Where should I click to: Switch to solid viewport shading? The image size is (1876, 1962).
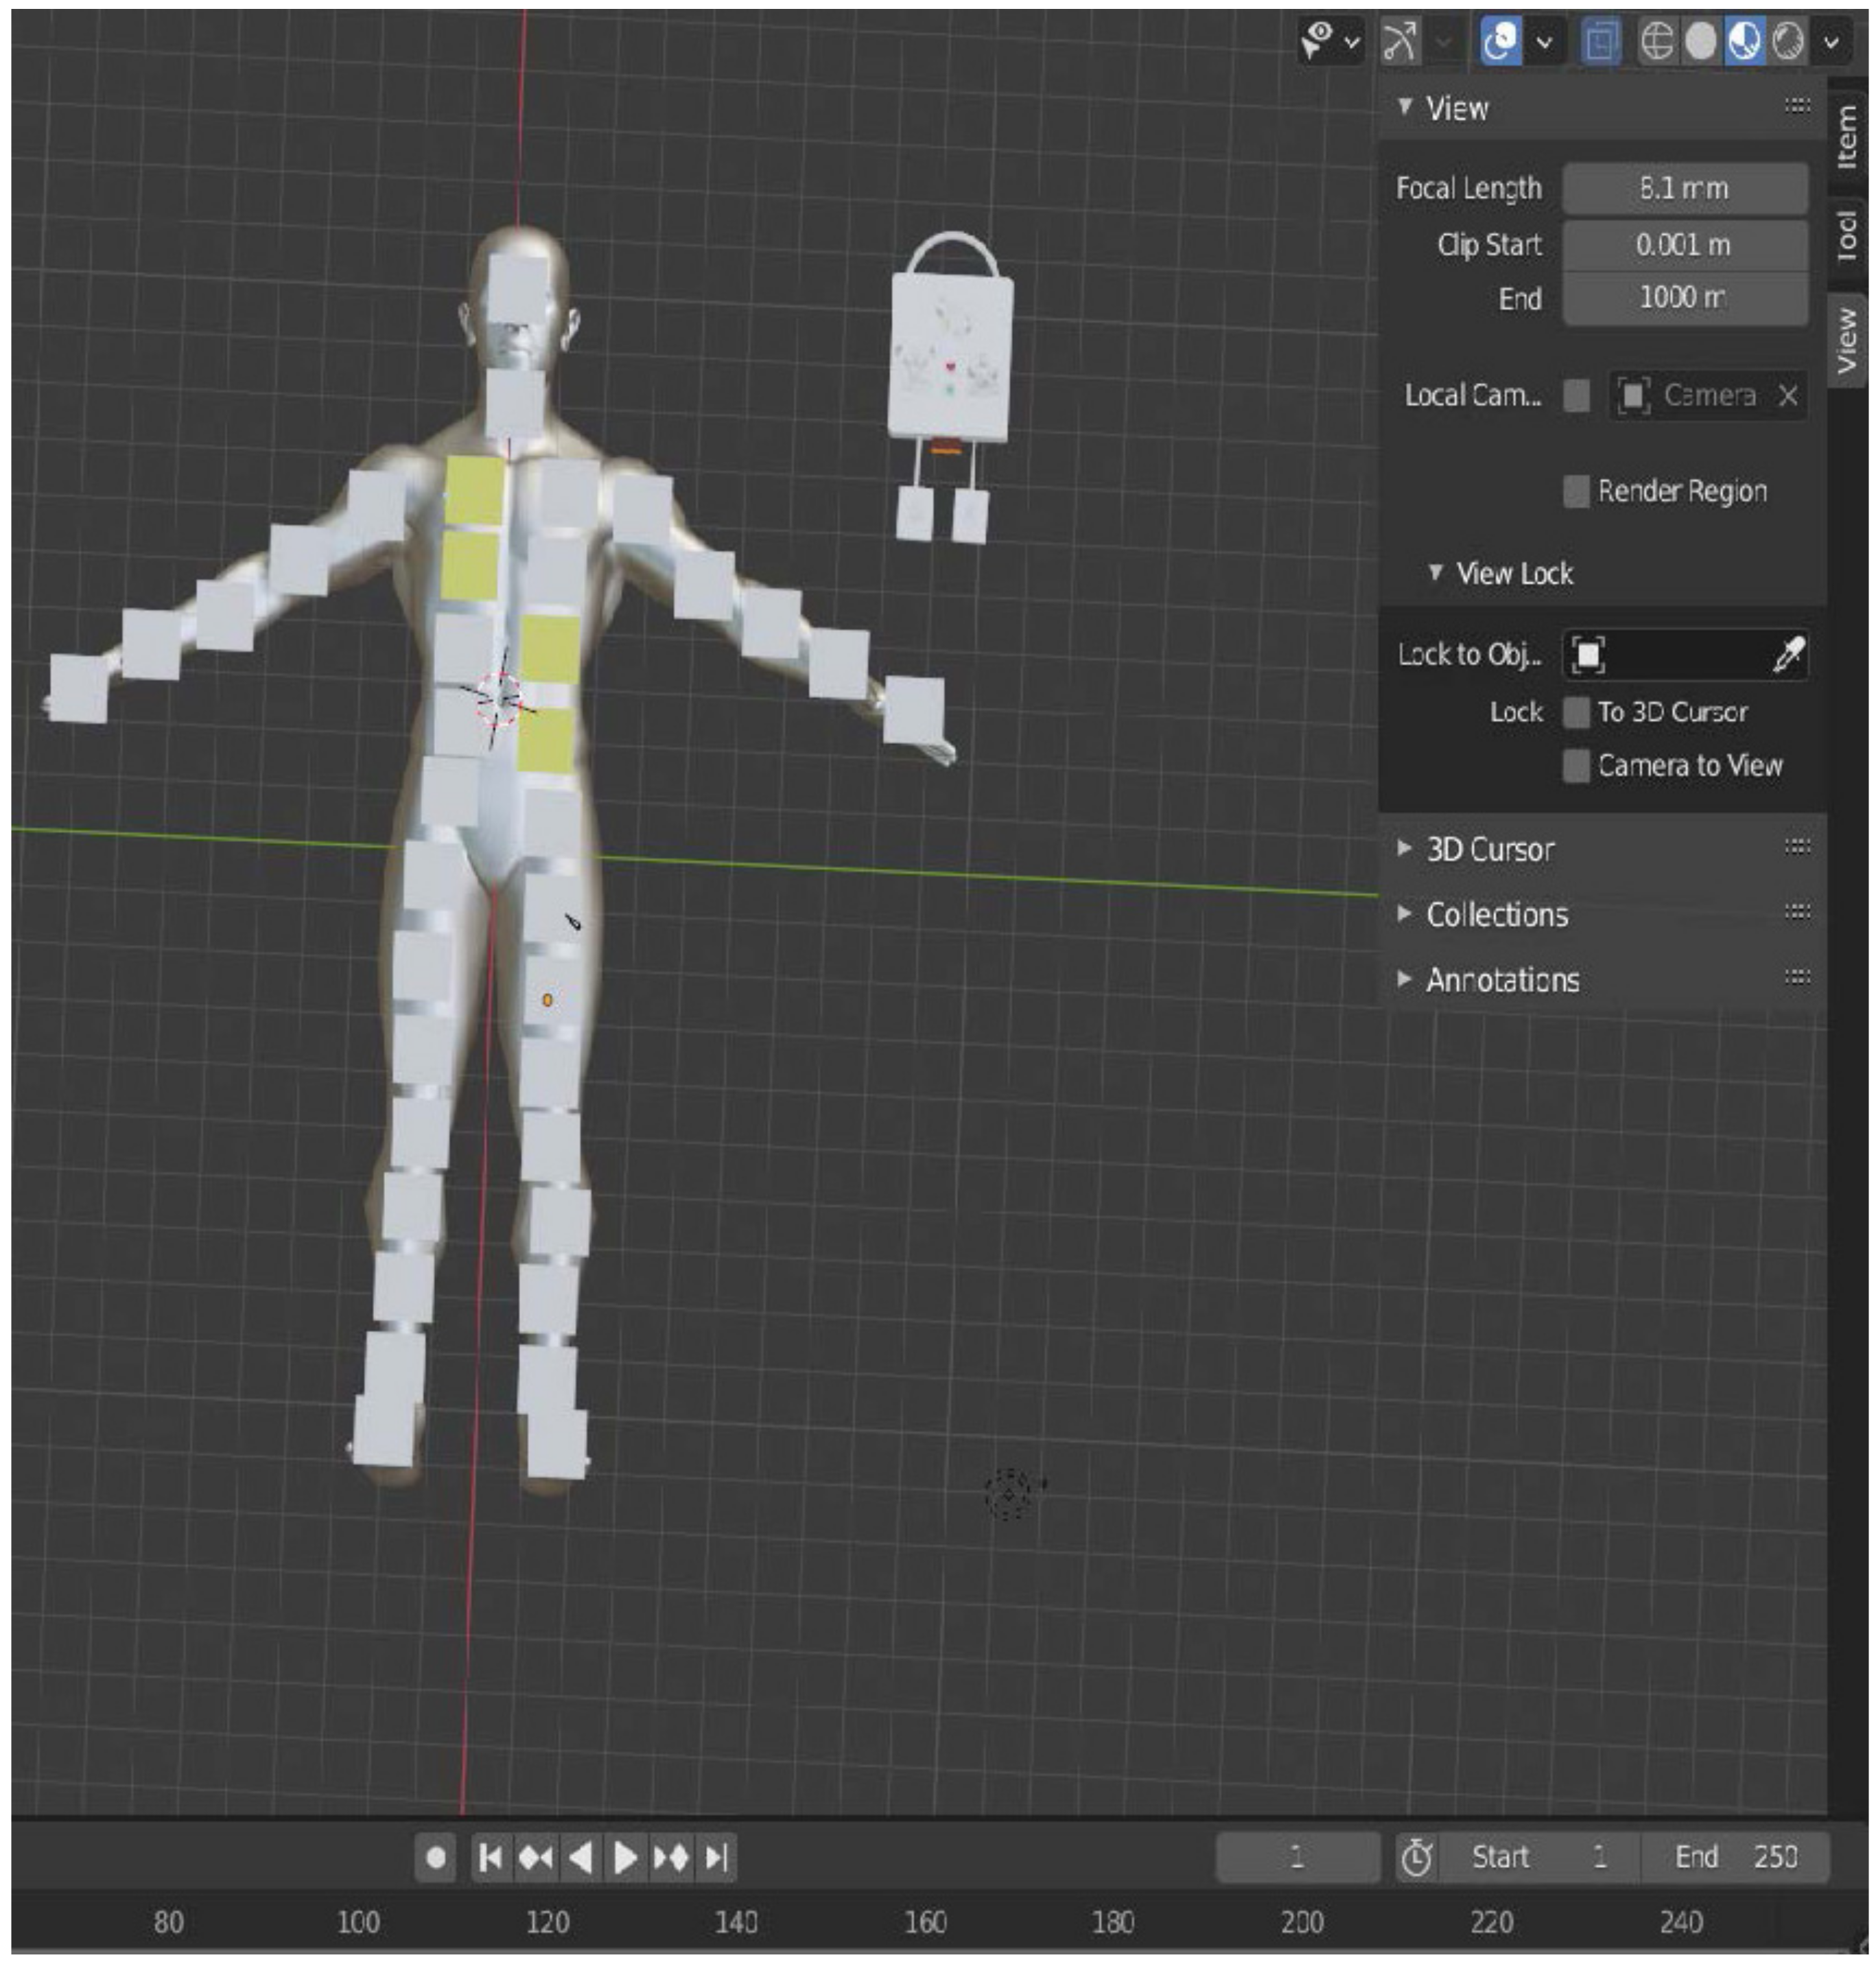point(1701,42)
